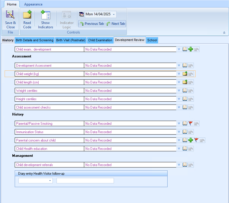Click undo arrow for Immunisation Status

point(191,132)
